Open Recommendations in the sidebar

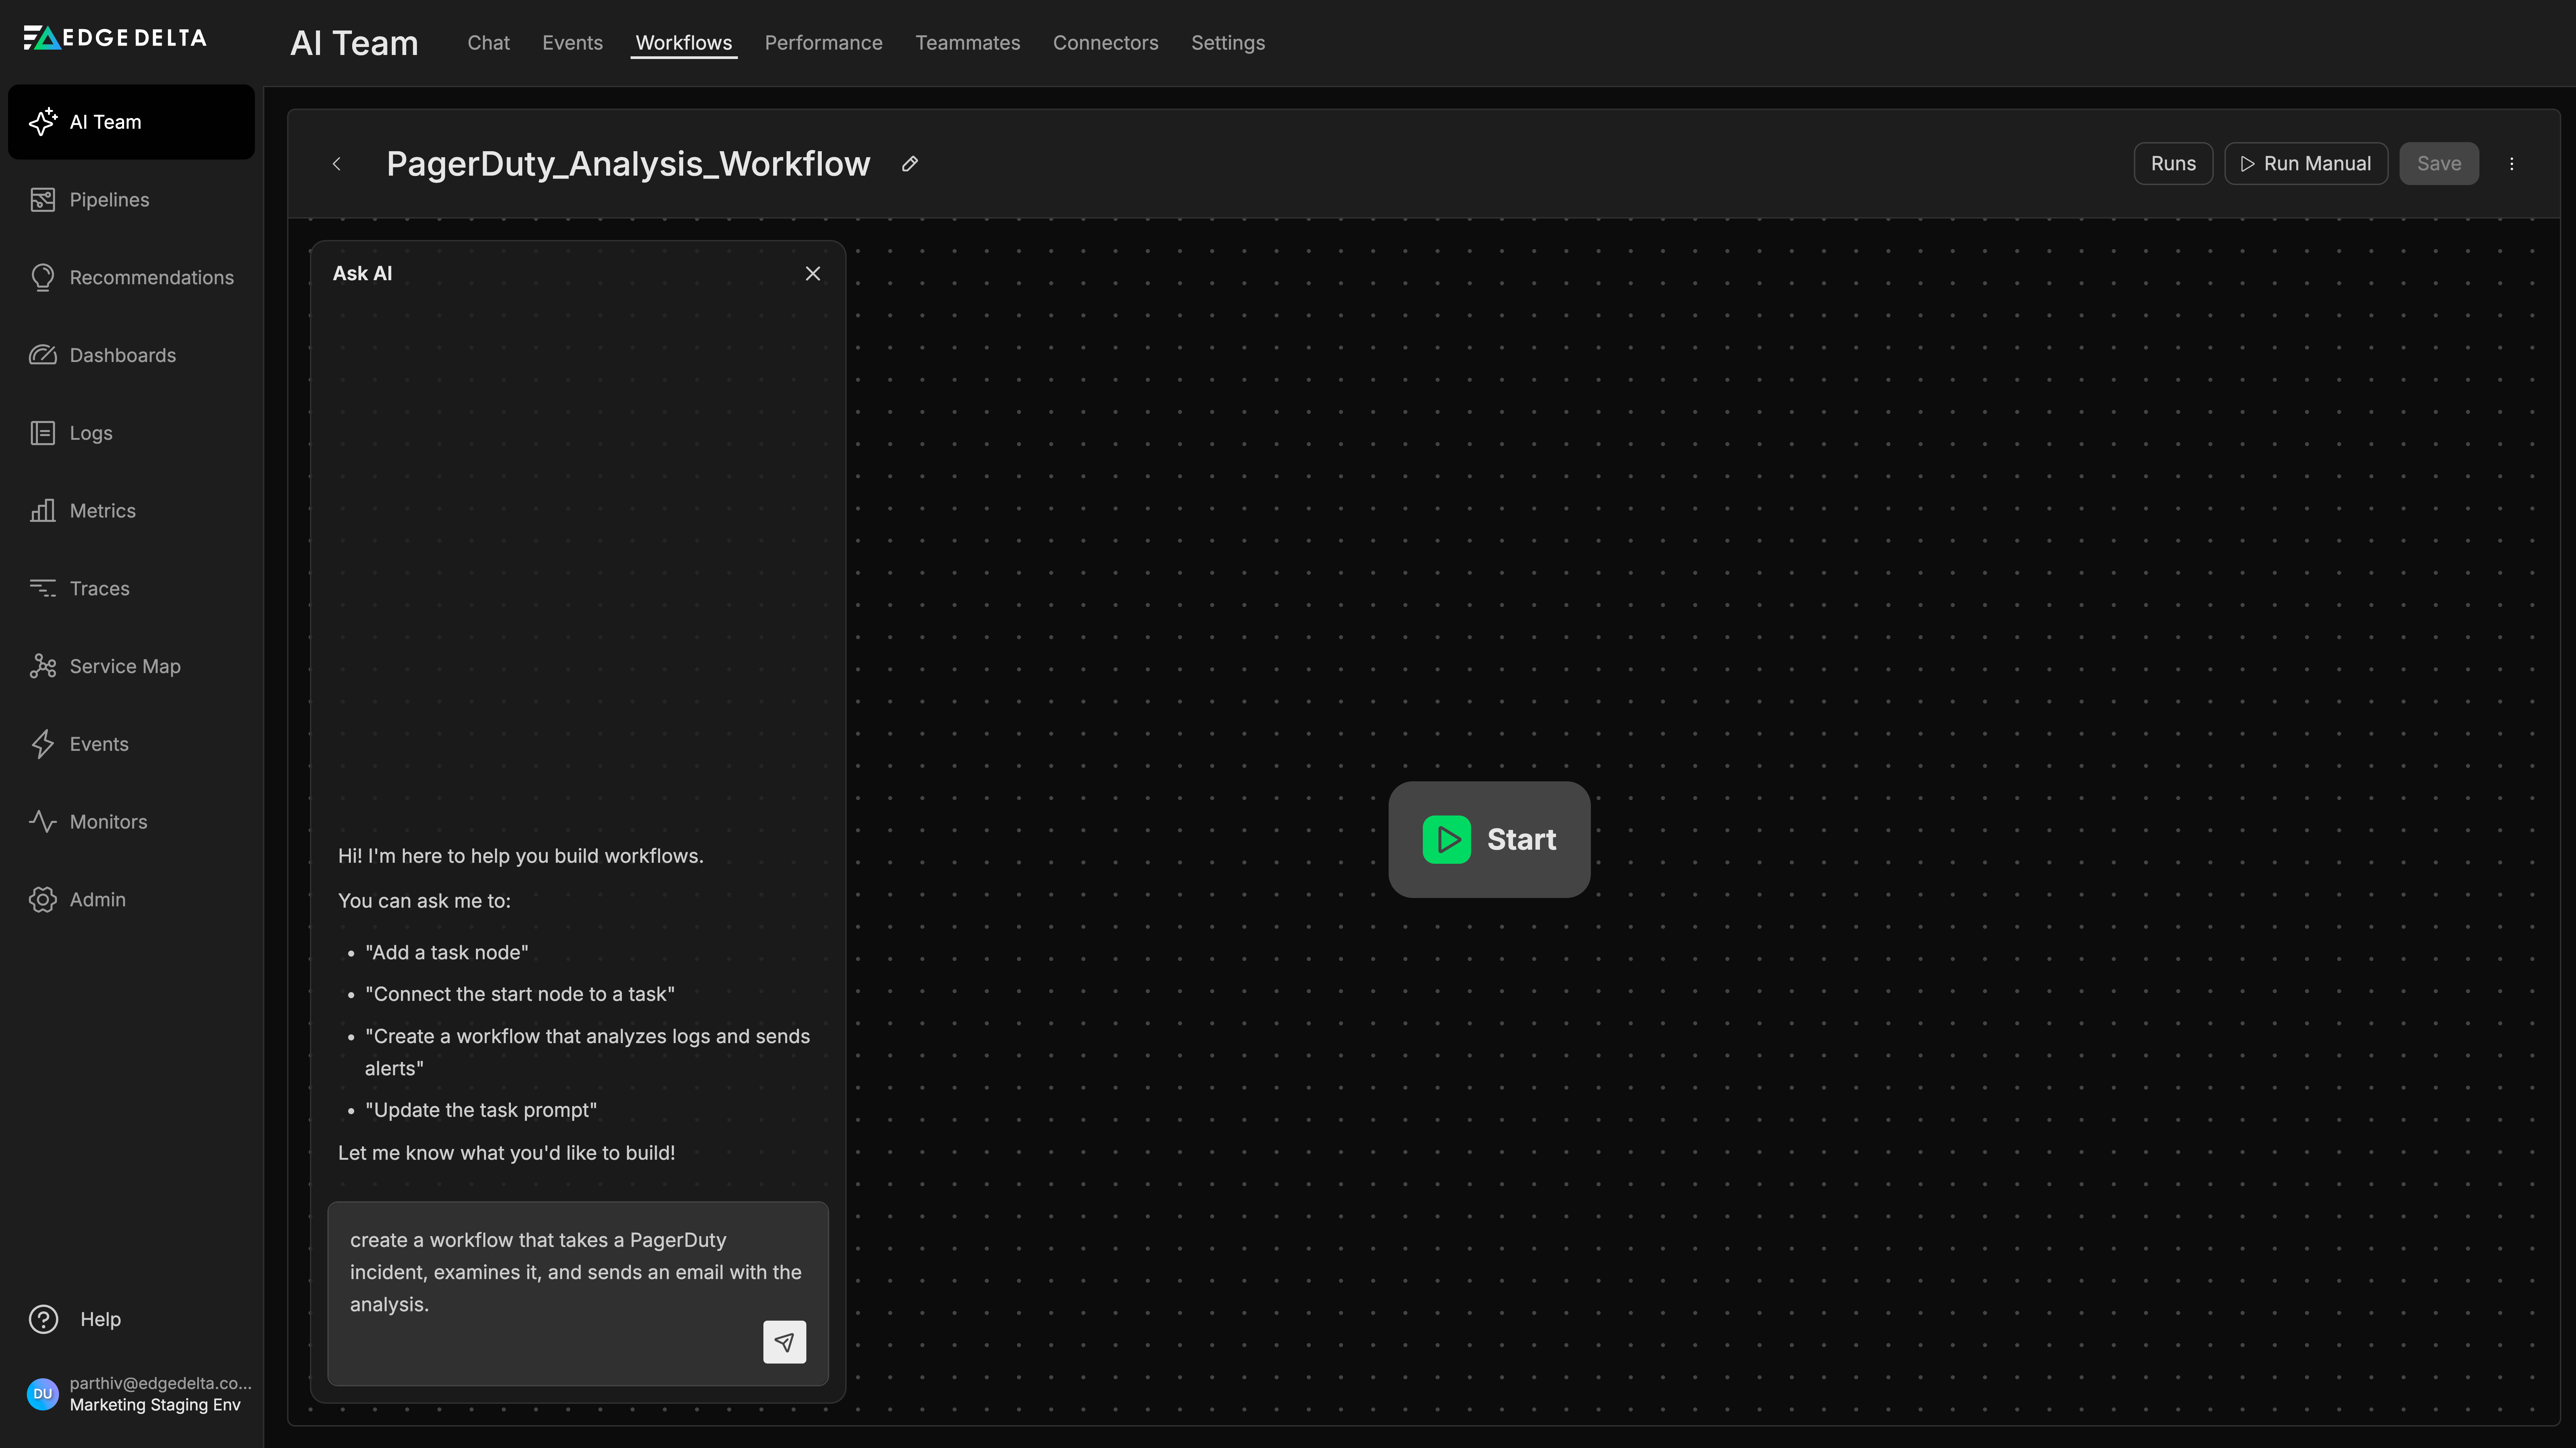click(x=131, y=278)
